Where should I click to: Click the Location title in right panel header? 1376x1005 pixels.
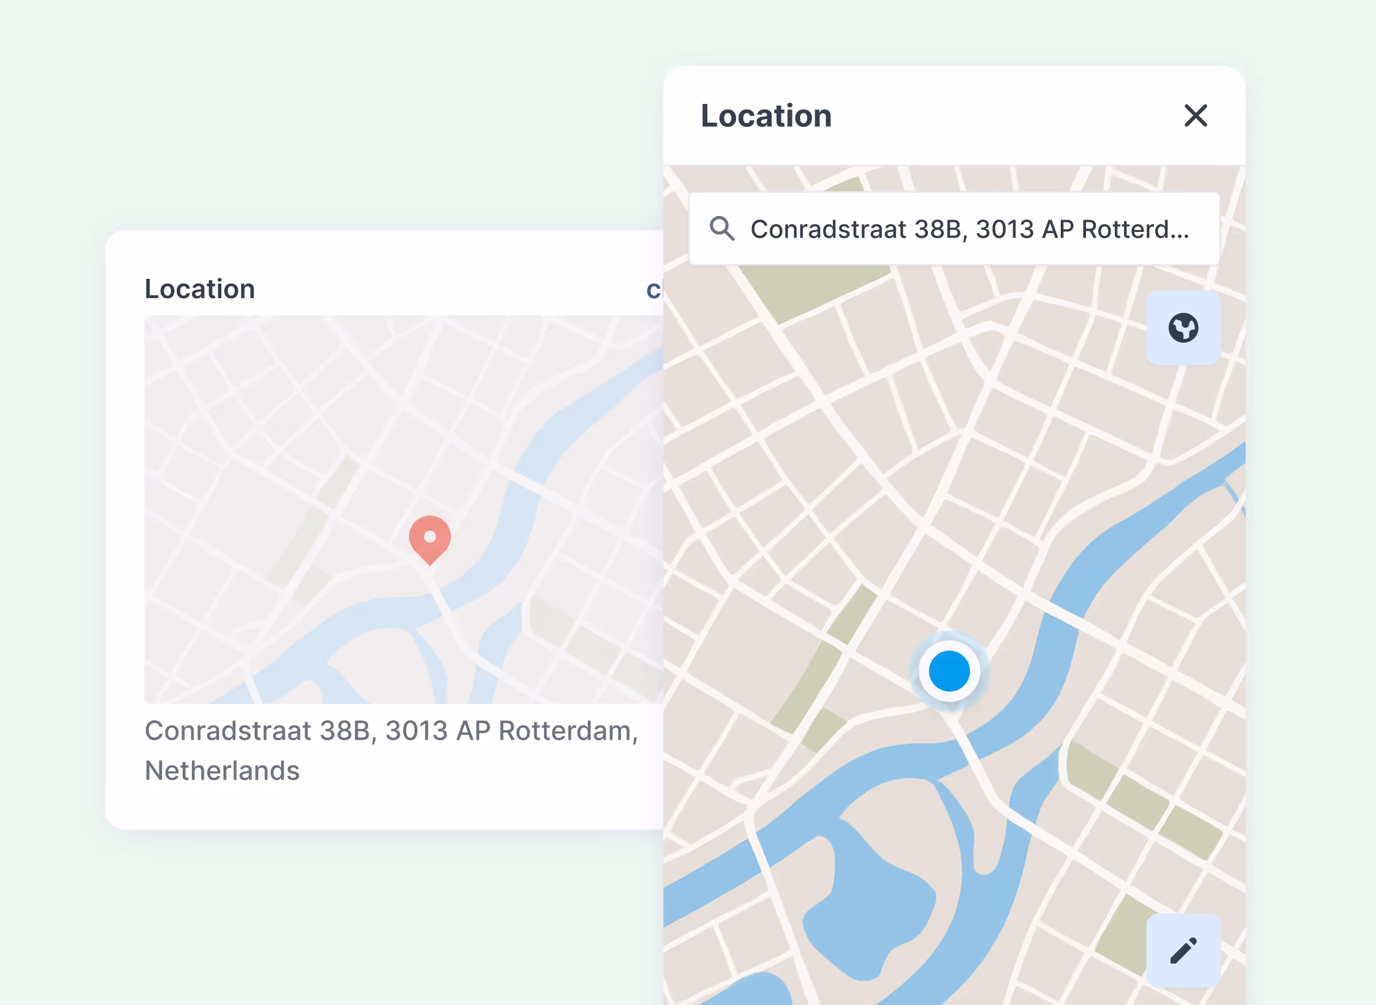click(766, 116)
